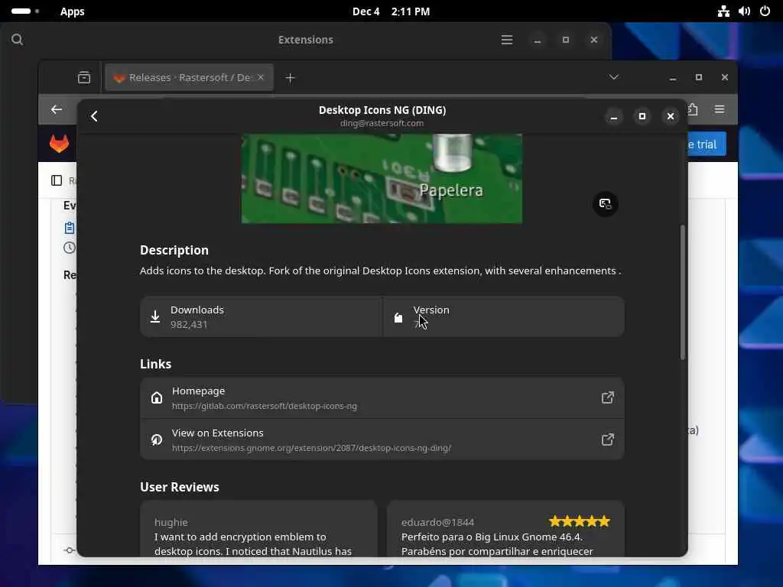Click the Homepage house icon

157,397
